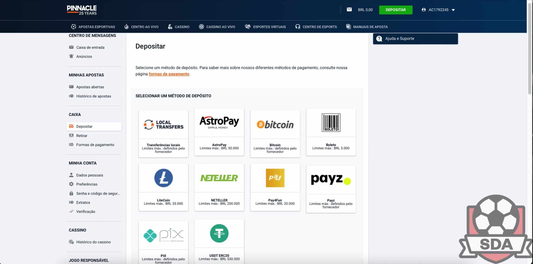Open Histórico do cassino in sidebar
533x264 pixels.
pyautogui.click(x=94, y=242)
